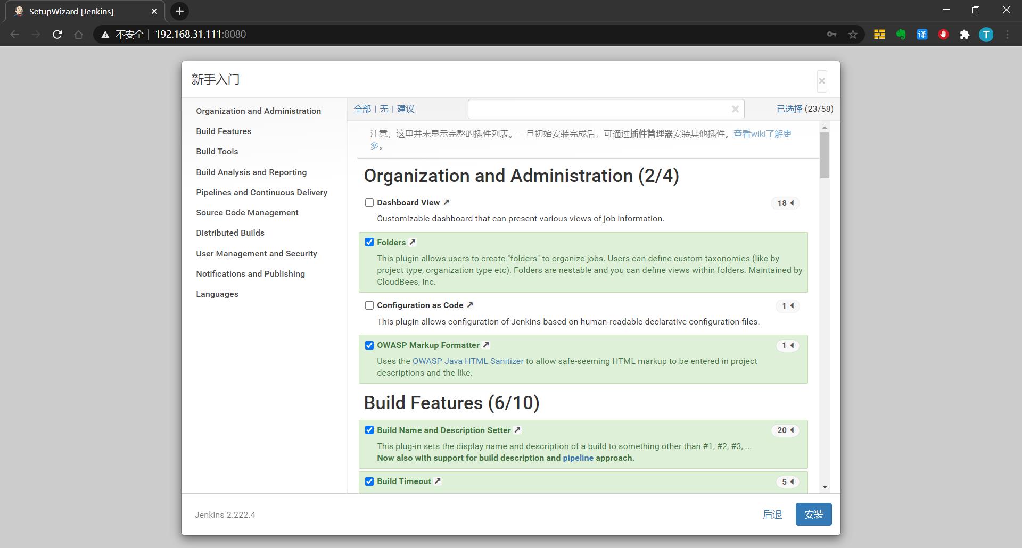The width and height of the screenshot is (1022, 548).
Task: Expand OWASP Markup Formatter dependency badge
Action: (788, 345)
